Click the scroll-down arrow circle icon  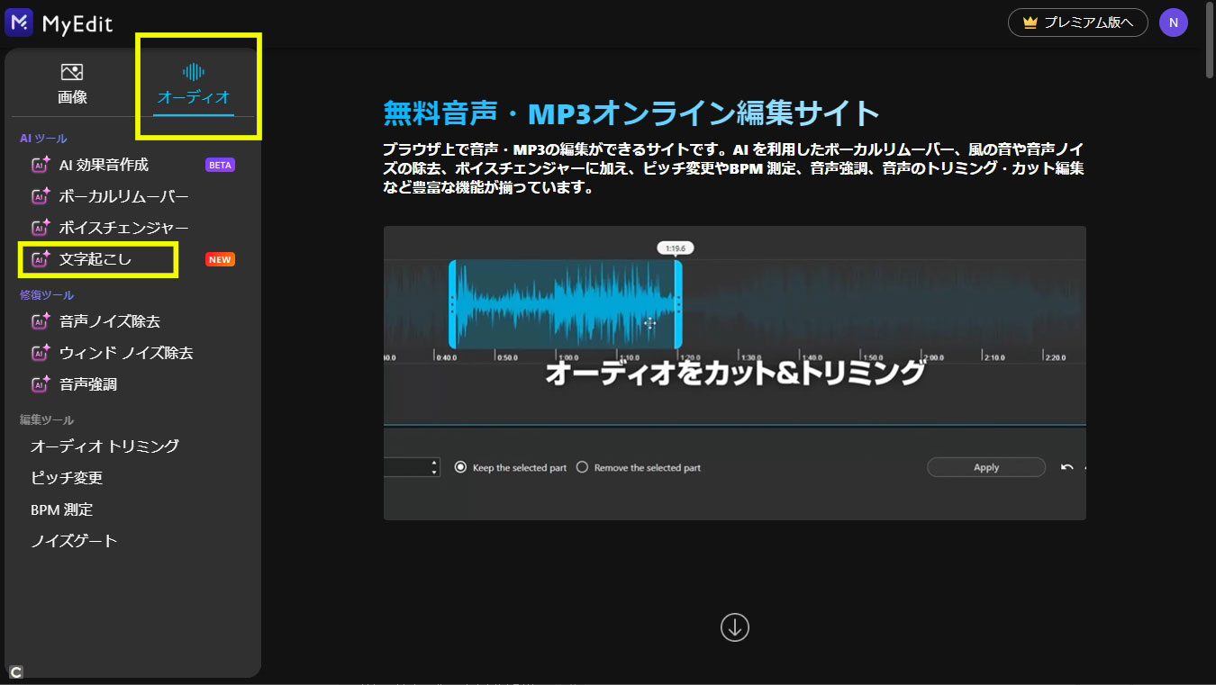tap(735, 627)
